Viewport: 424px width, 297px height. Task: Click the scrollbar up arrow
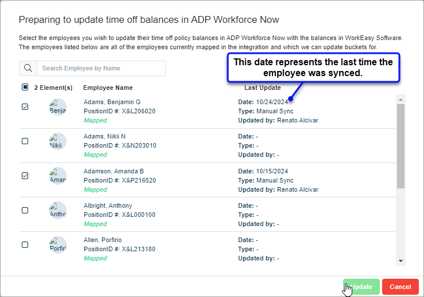click(400, 100)
